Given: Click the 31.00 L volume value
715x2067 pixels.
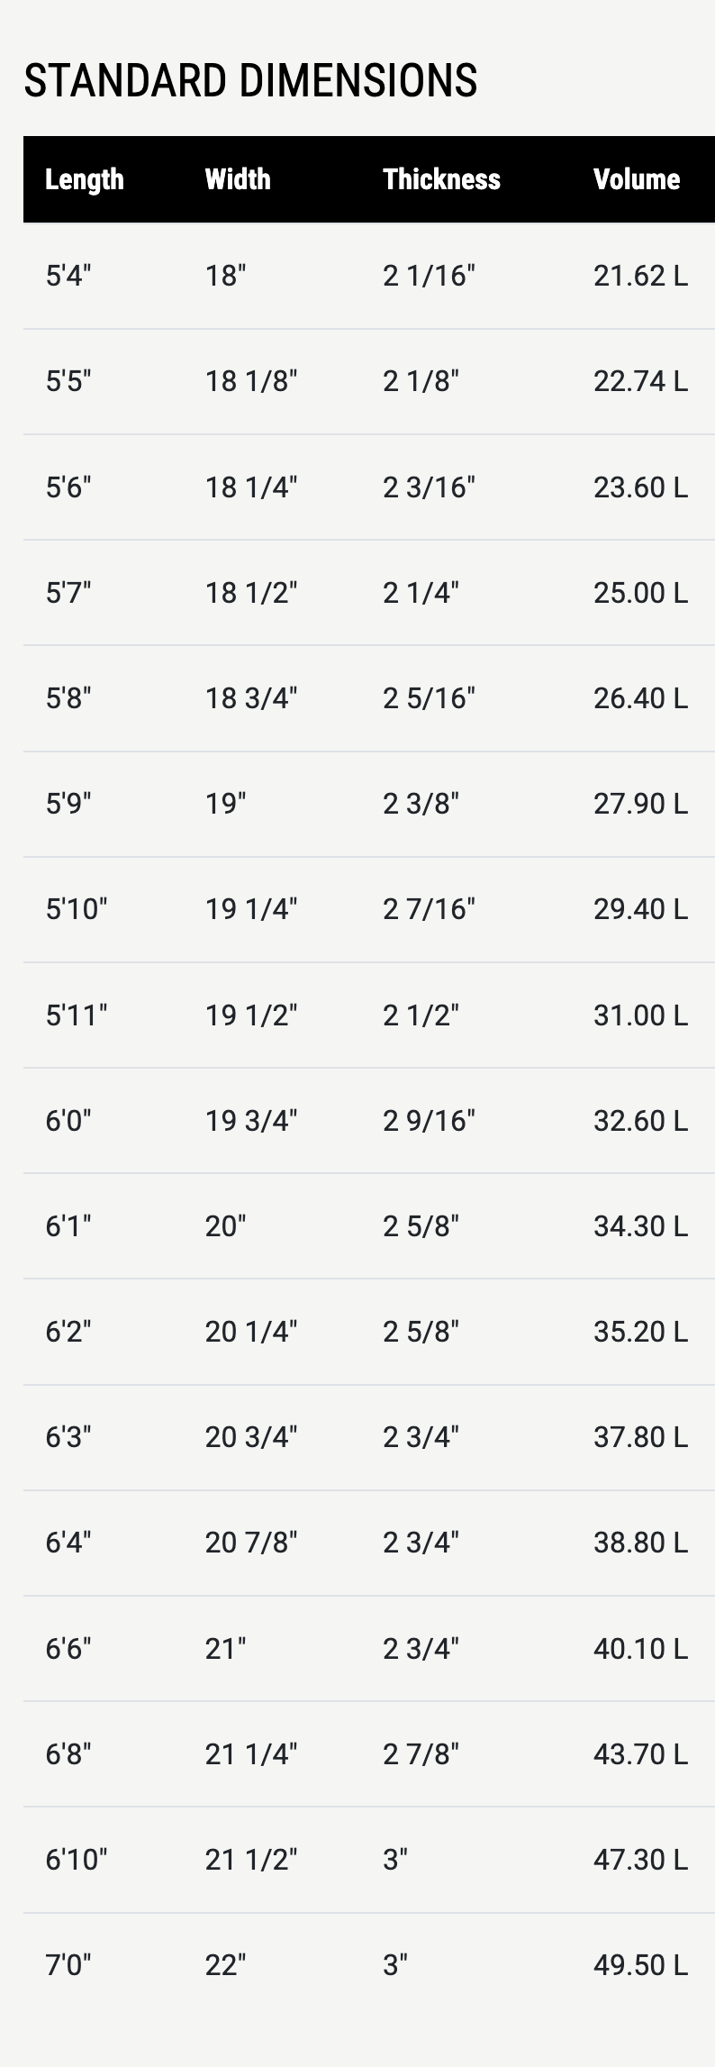Looking at the screenshot, I should click(640, 1015).
